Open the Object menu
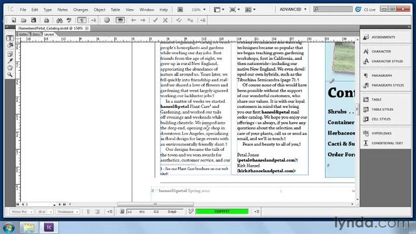Viewport: 416px width, 234px height. click(x=99, y=10)
